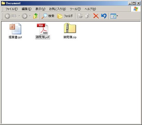Select the 御見積.pdf Adobe PDF icon
Viewport: 142px width, 125px height.
[x=43, y=29]
